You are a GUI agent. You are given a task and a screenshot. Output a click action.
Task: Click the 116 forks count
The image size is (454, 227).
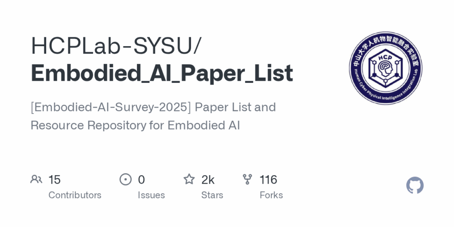click(x=268, y=180)
